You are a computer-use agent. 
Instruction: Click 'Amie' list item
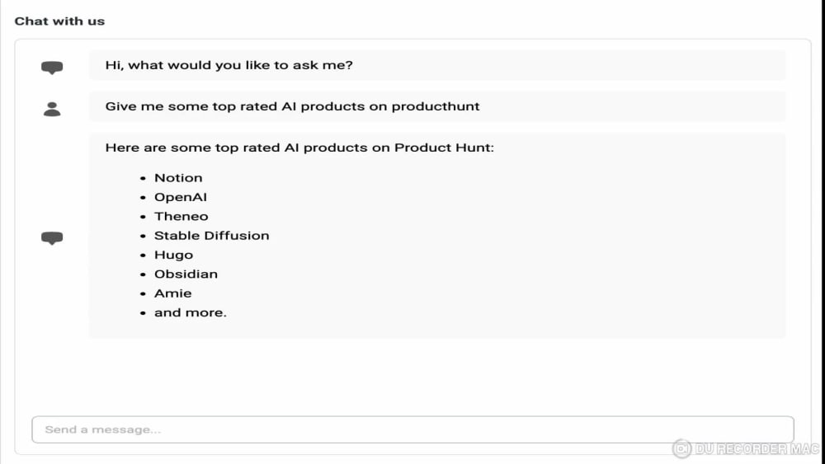coord(172,293)
